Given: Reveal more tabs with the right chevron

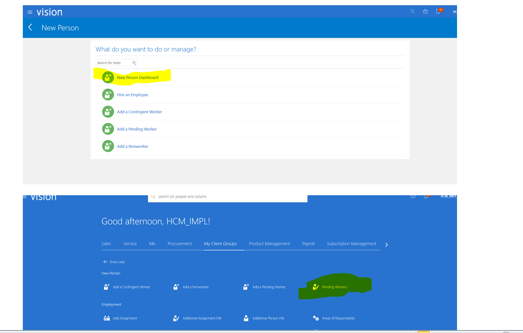Looking at the screenshot, I should click(386, 244).
